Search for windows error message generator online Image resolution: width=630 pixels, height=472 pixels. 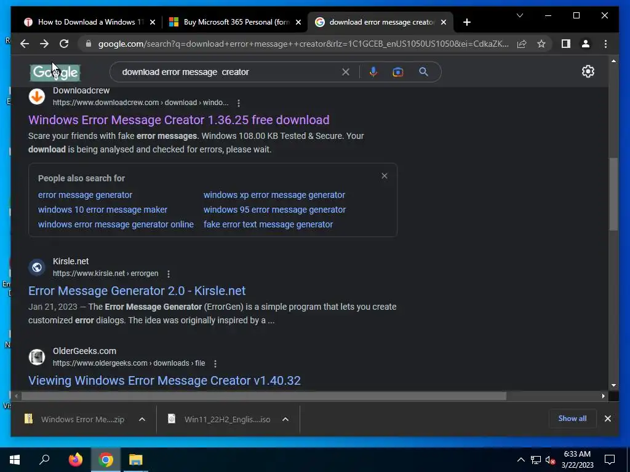point(116,224)
